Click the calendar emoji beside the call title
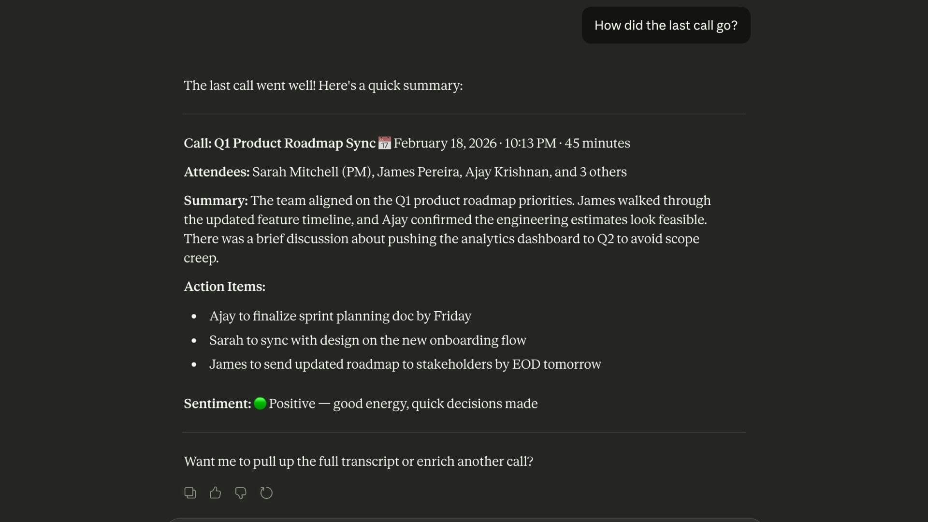The image size is (928, 522). click(x=384, y=143)
